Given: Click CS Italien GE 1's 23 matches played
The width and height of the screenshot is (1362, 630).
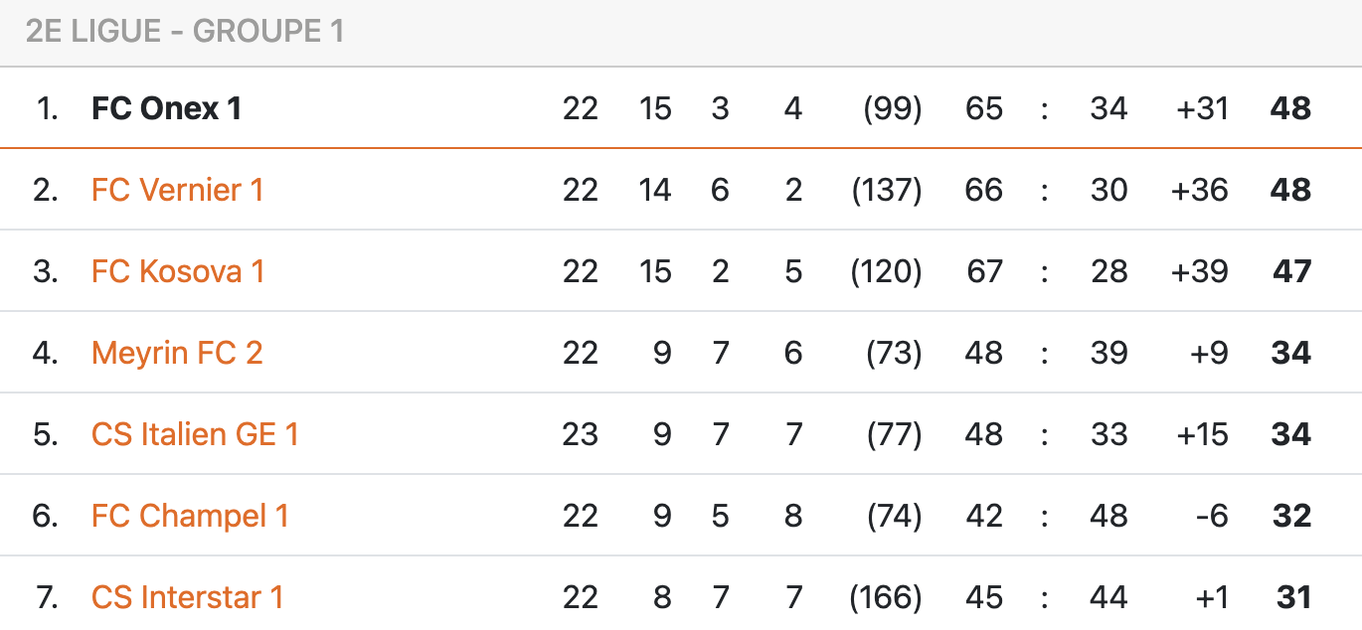Looking at the screenshot, I should [x=581, y=434].
